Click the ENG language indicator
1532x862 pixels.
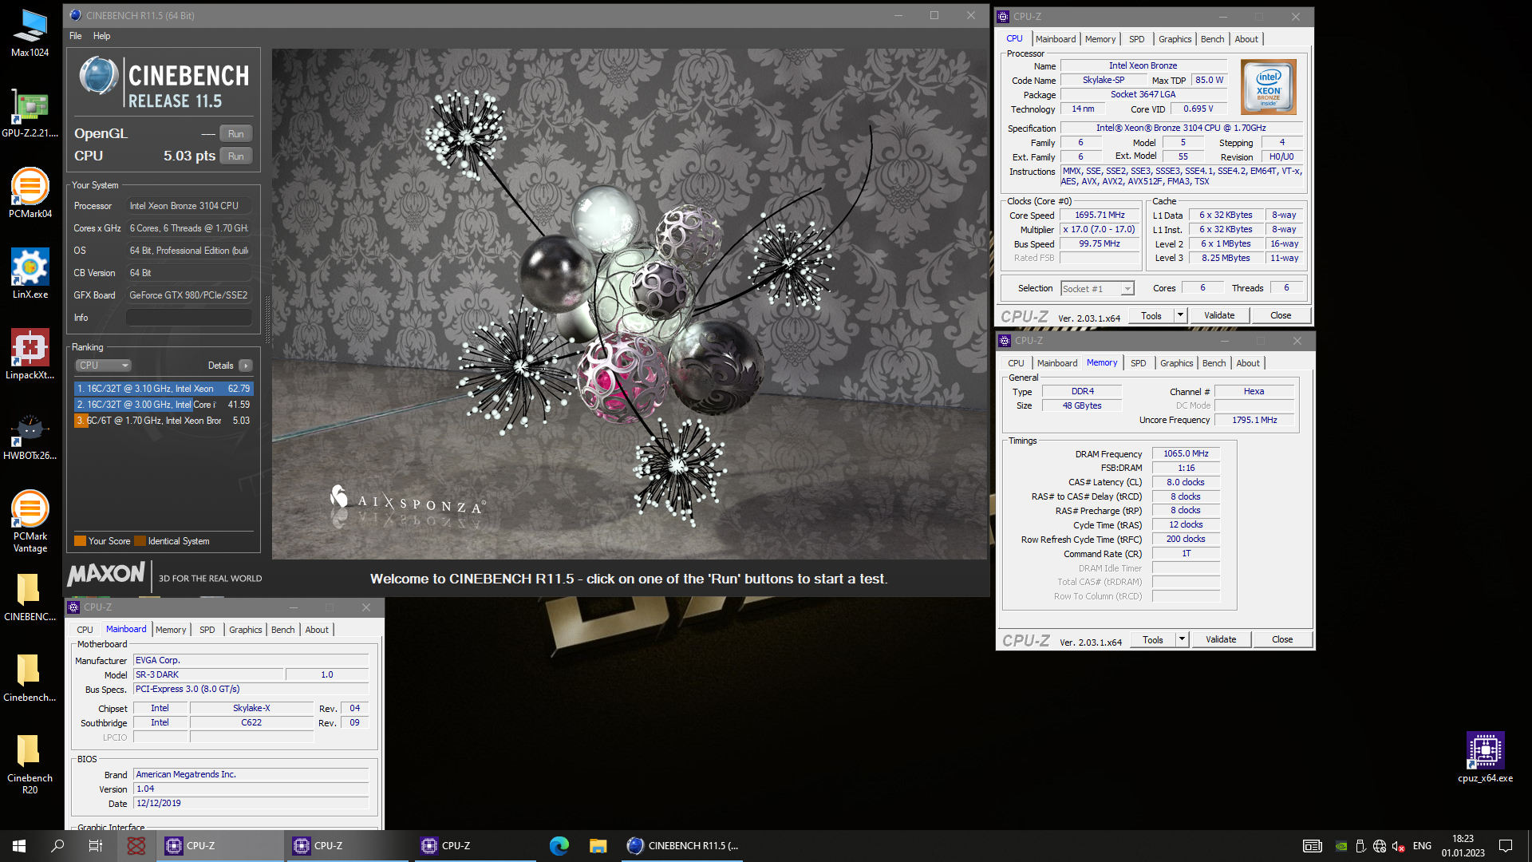[x=1422, y=846]
